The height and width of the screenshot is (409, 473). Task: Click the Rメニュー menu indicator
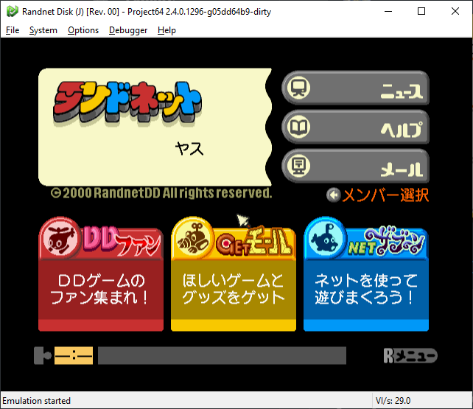click(x=410, y=356)
